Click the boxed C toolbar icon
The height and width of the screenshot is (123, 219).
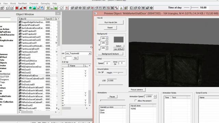point(131,8)
